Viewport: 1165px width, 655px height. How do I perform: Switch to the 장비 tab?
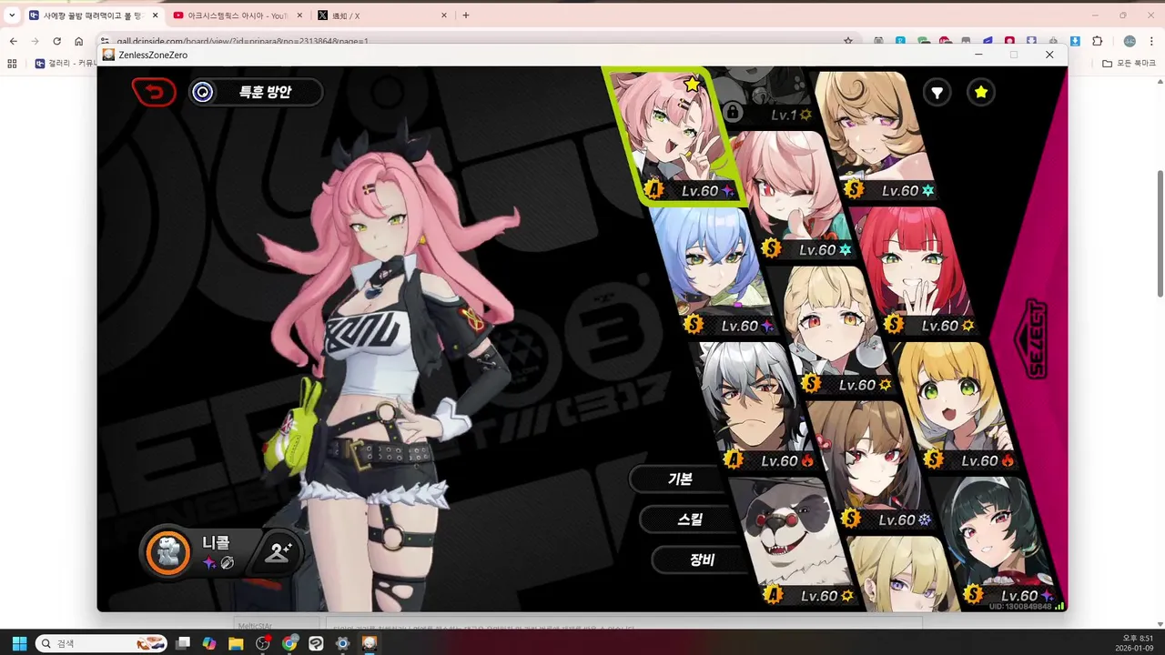[x=702, y=560]
